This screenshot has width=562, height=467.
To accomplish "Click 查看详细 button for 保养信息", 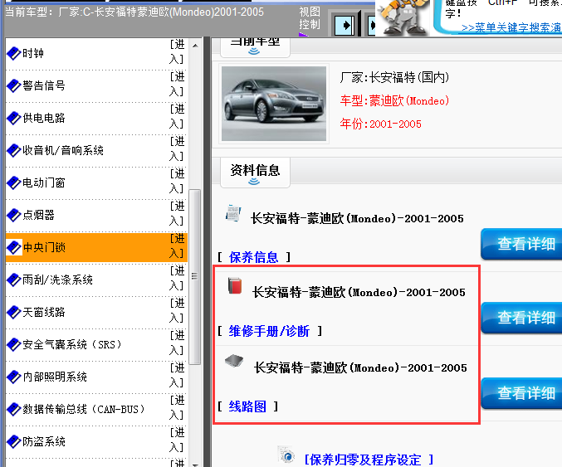I will [x=521, y=244].
